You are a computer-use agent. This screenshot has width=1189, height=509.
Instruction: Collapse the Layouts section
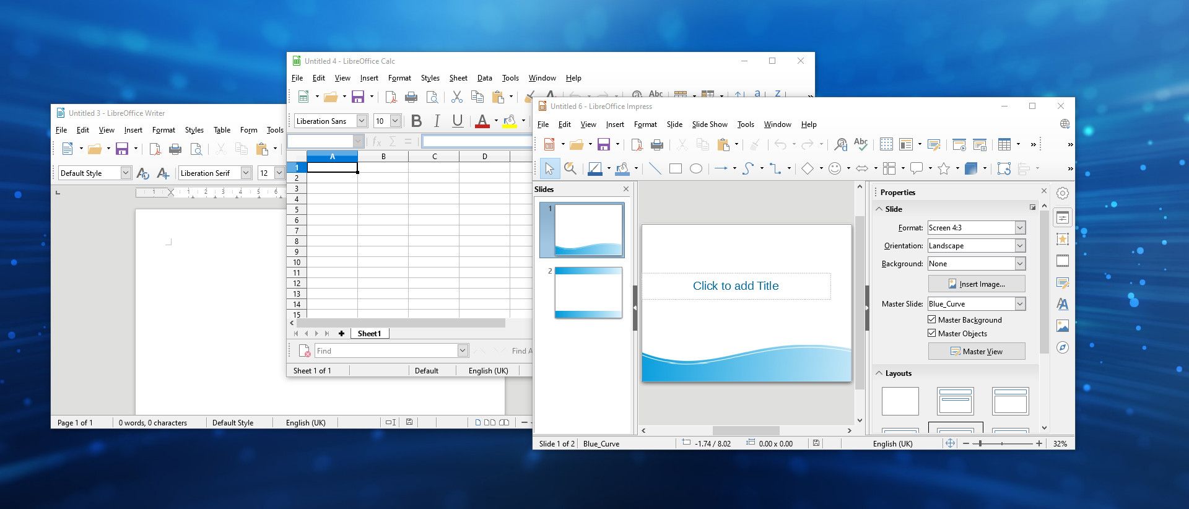[879, 373]
